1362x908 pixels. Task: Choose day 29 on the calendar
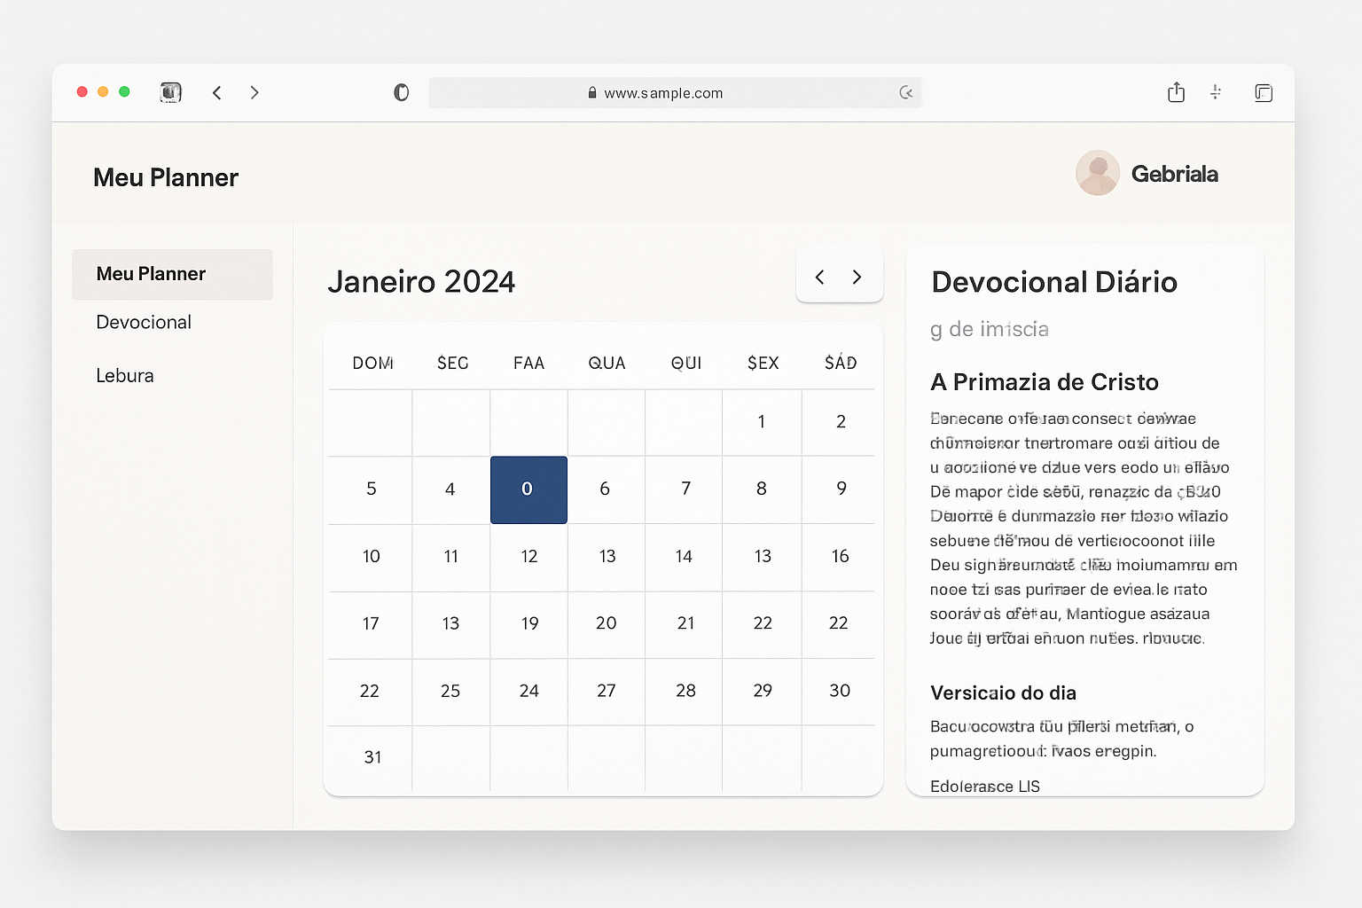762,692
